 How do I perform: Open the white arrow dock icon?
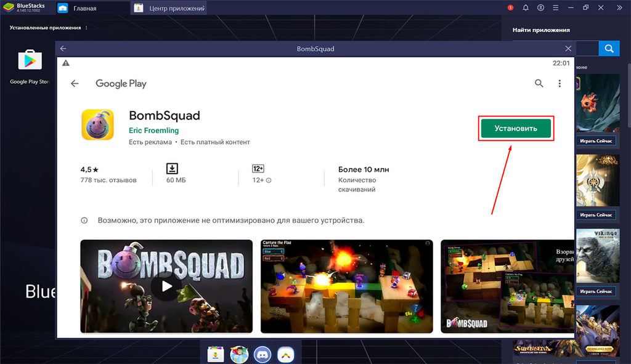click(x=286, y=355)
